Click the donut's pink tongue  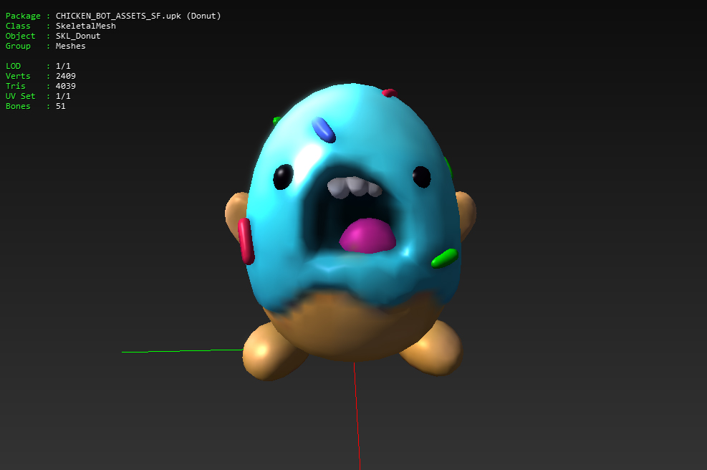(367, 236)
